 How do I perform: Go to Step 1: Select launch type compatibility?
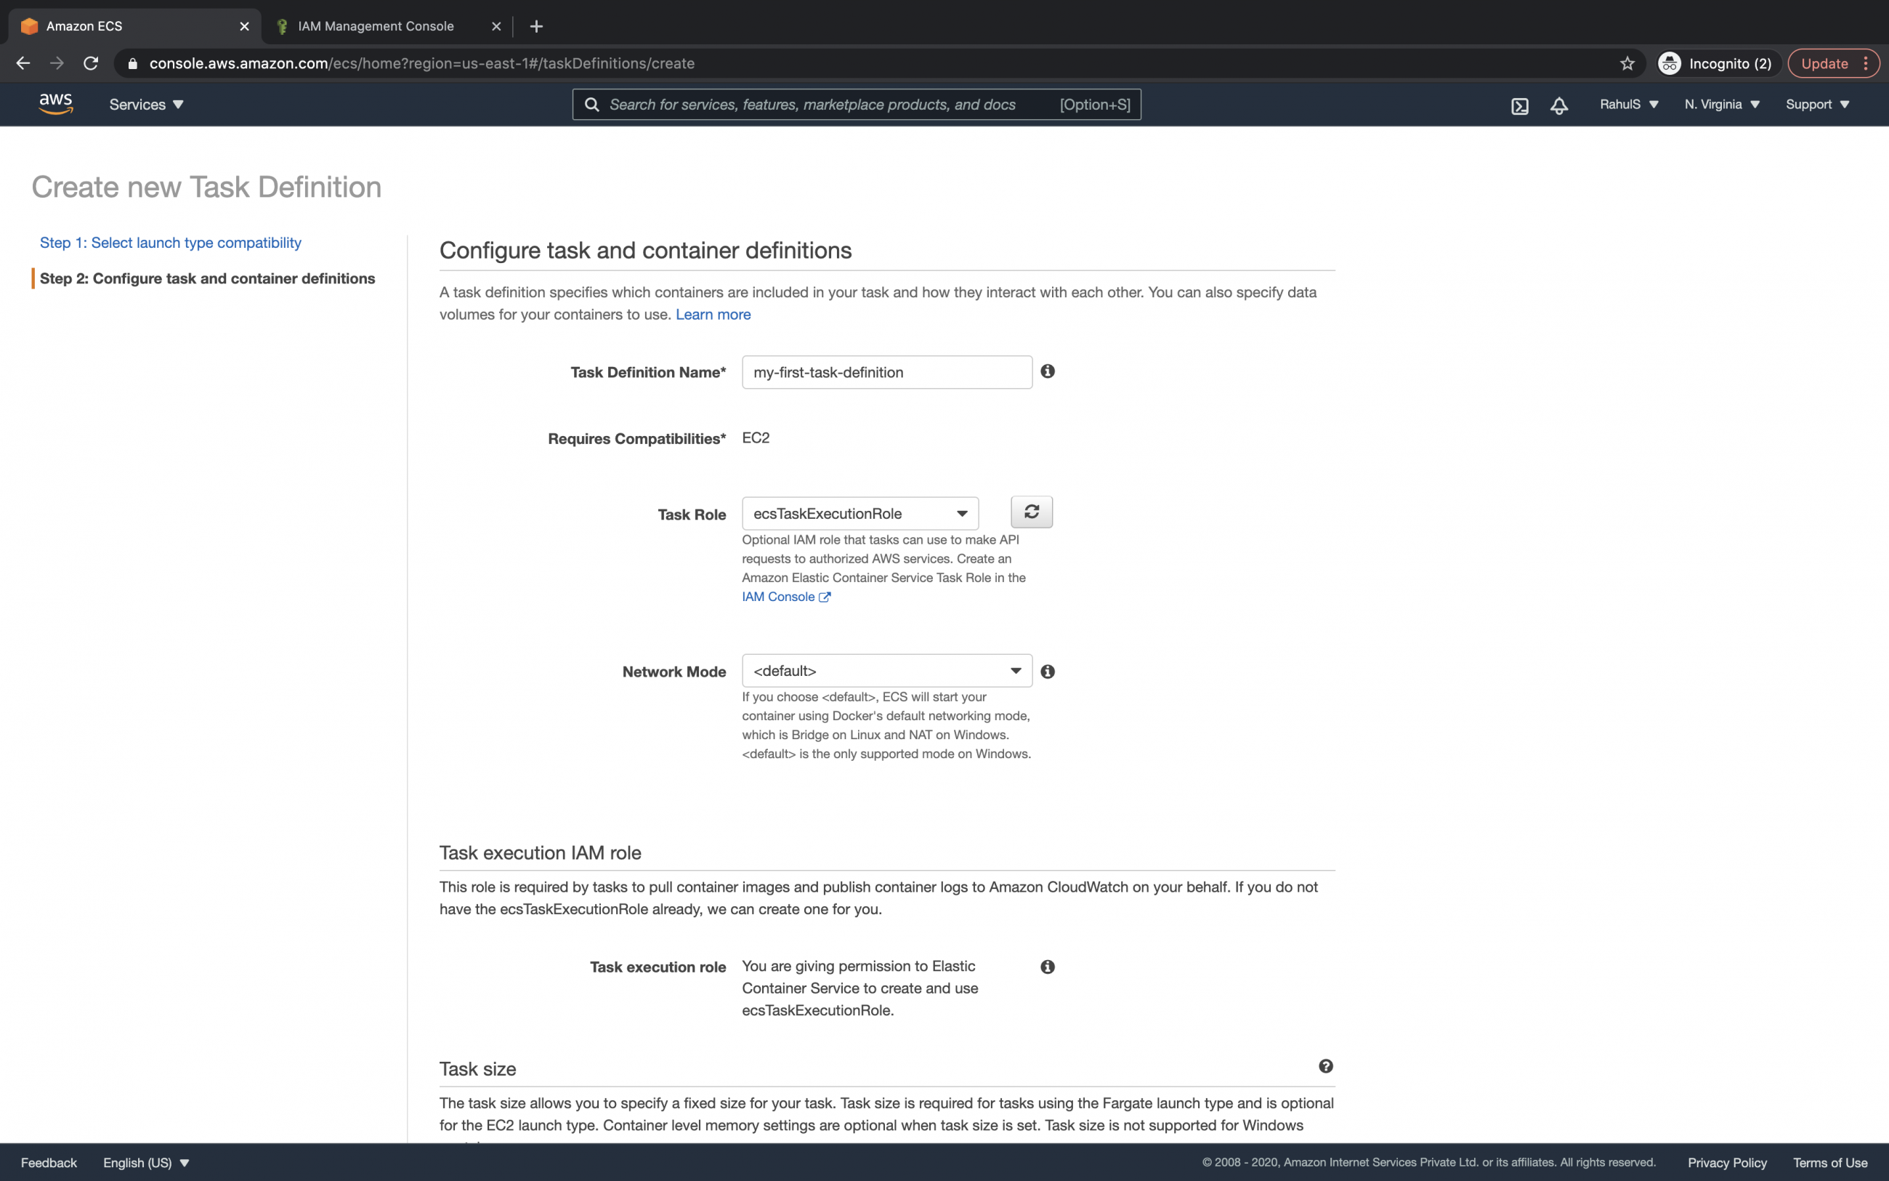point(170,242)
